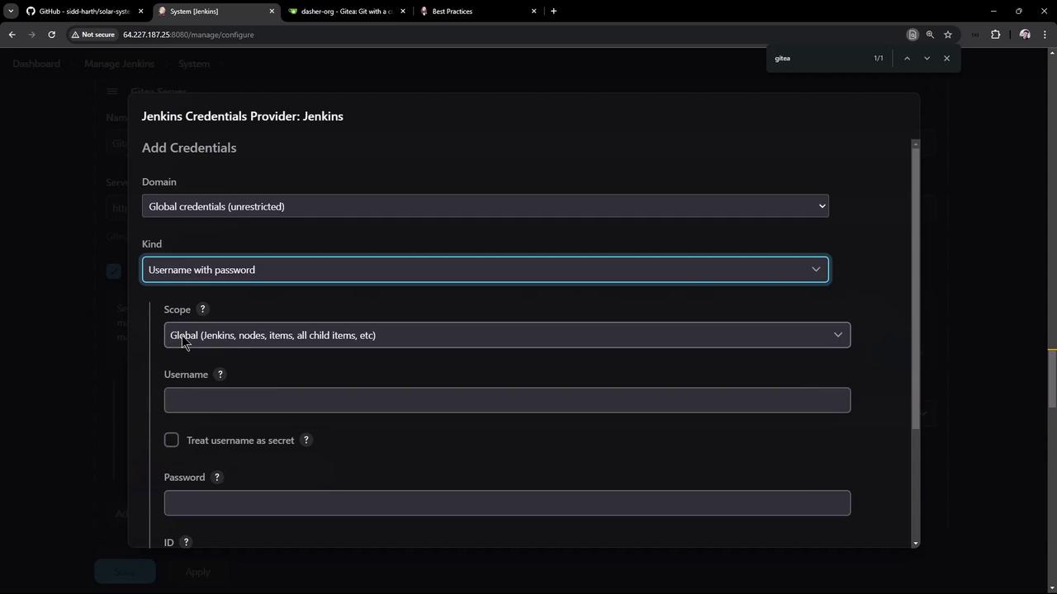Viewport: 1057px width, 594px height.
Task: Switch to the GitHub solar-system tab
Action: click(x=83, y=12)
